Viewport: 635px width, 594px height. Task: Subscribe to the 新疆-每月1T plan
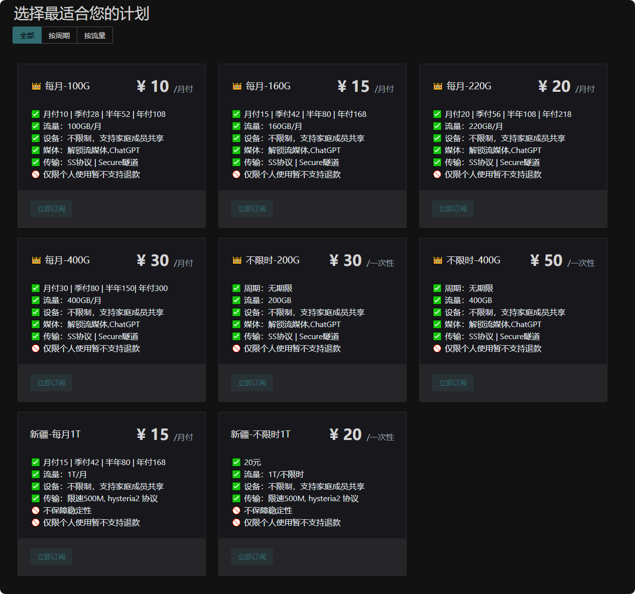[51, 557]
